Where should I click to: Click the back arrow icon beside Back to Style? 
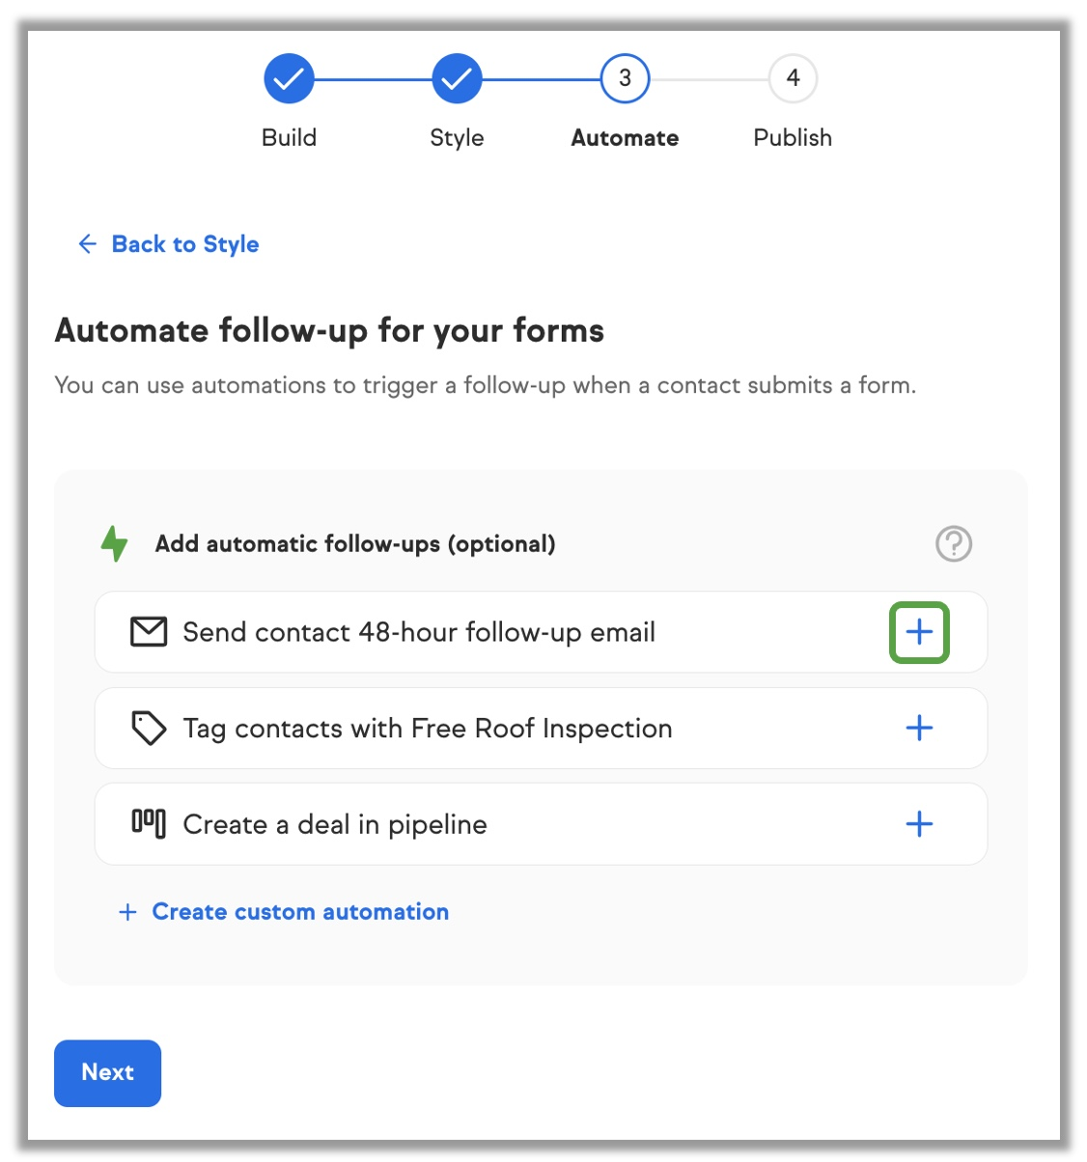[87, 243]
